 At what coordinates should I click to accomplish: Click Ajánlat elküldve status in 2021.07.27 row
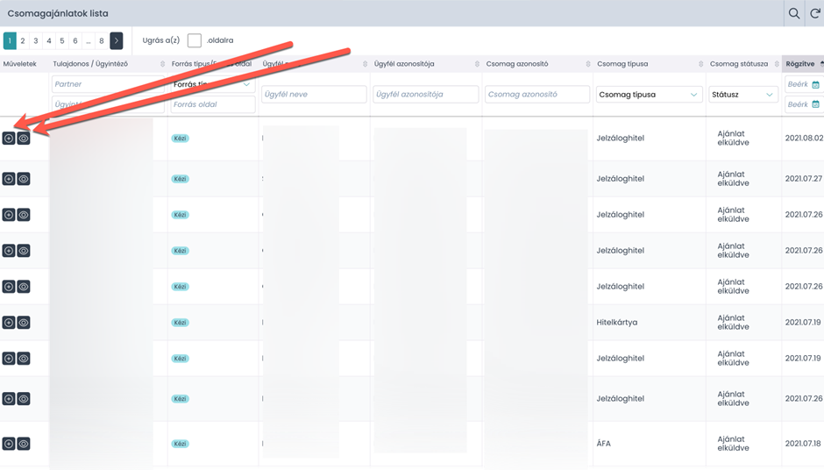pos(733,179)
